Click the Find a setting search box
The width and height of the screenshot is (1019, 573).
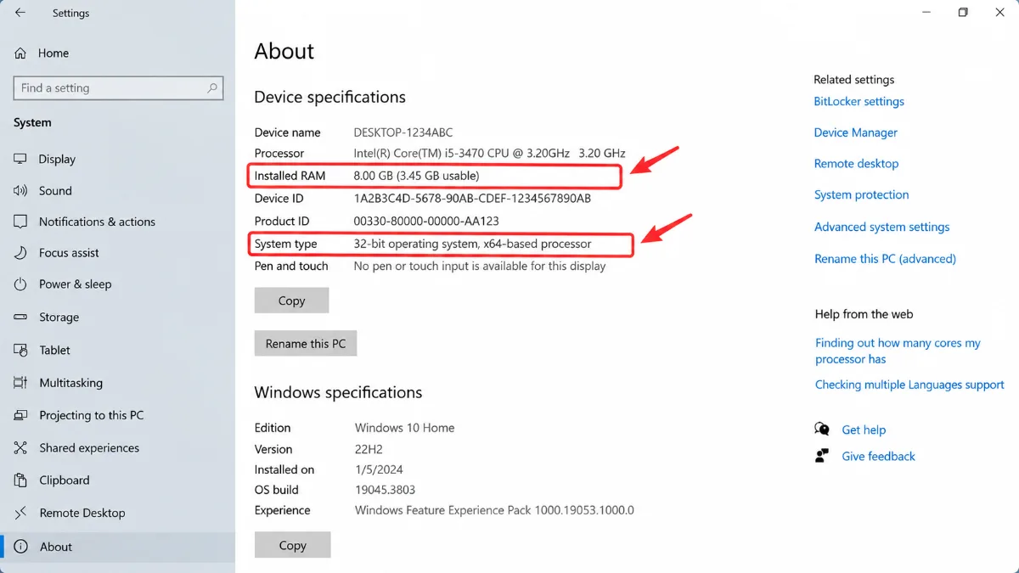pos(118,88)
